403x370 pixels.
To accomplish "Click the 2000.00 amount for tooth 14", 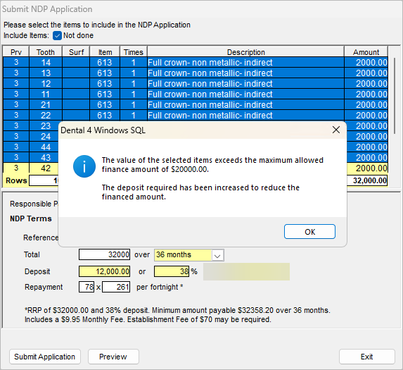I will tap(366, 63).
